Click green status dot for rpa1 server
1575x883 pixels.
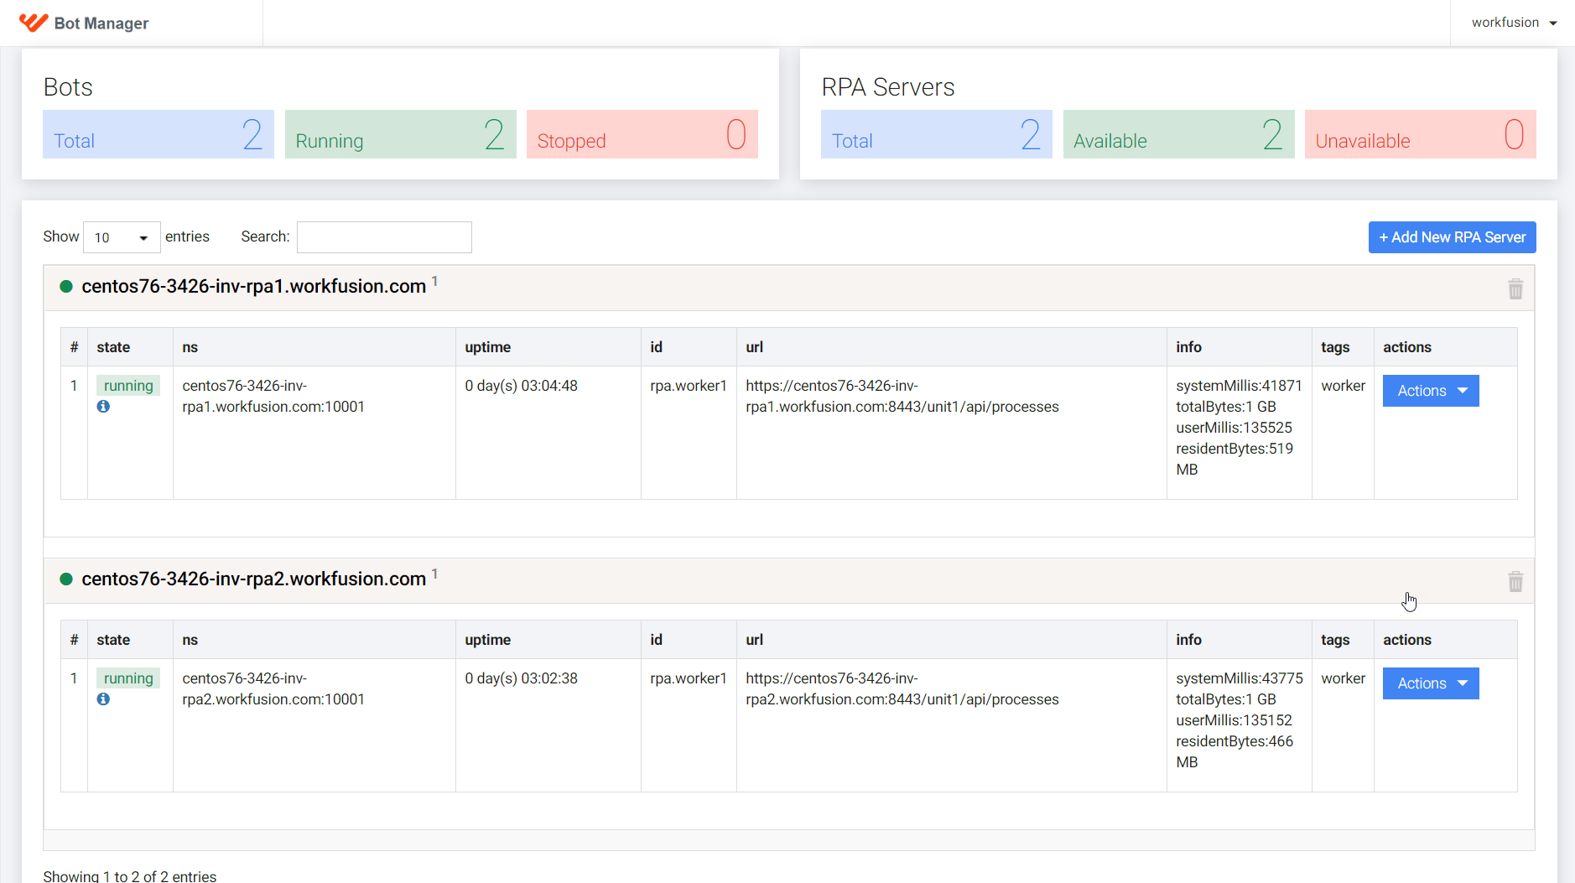tap(66, 287)
